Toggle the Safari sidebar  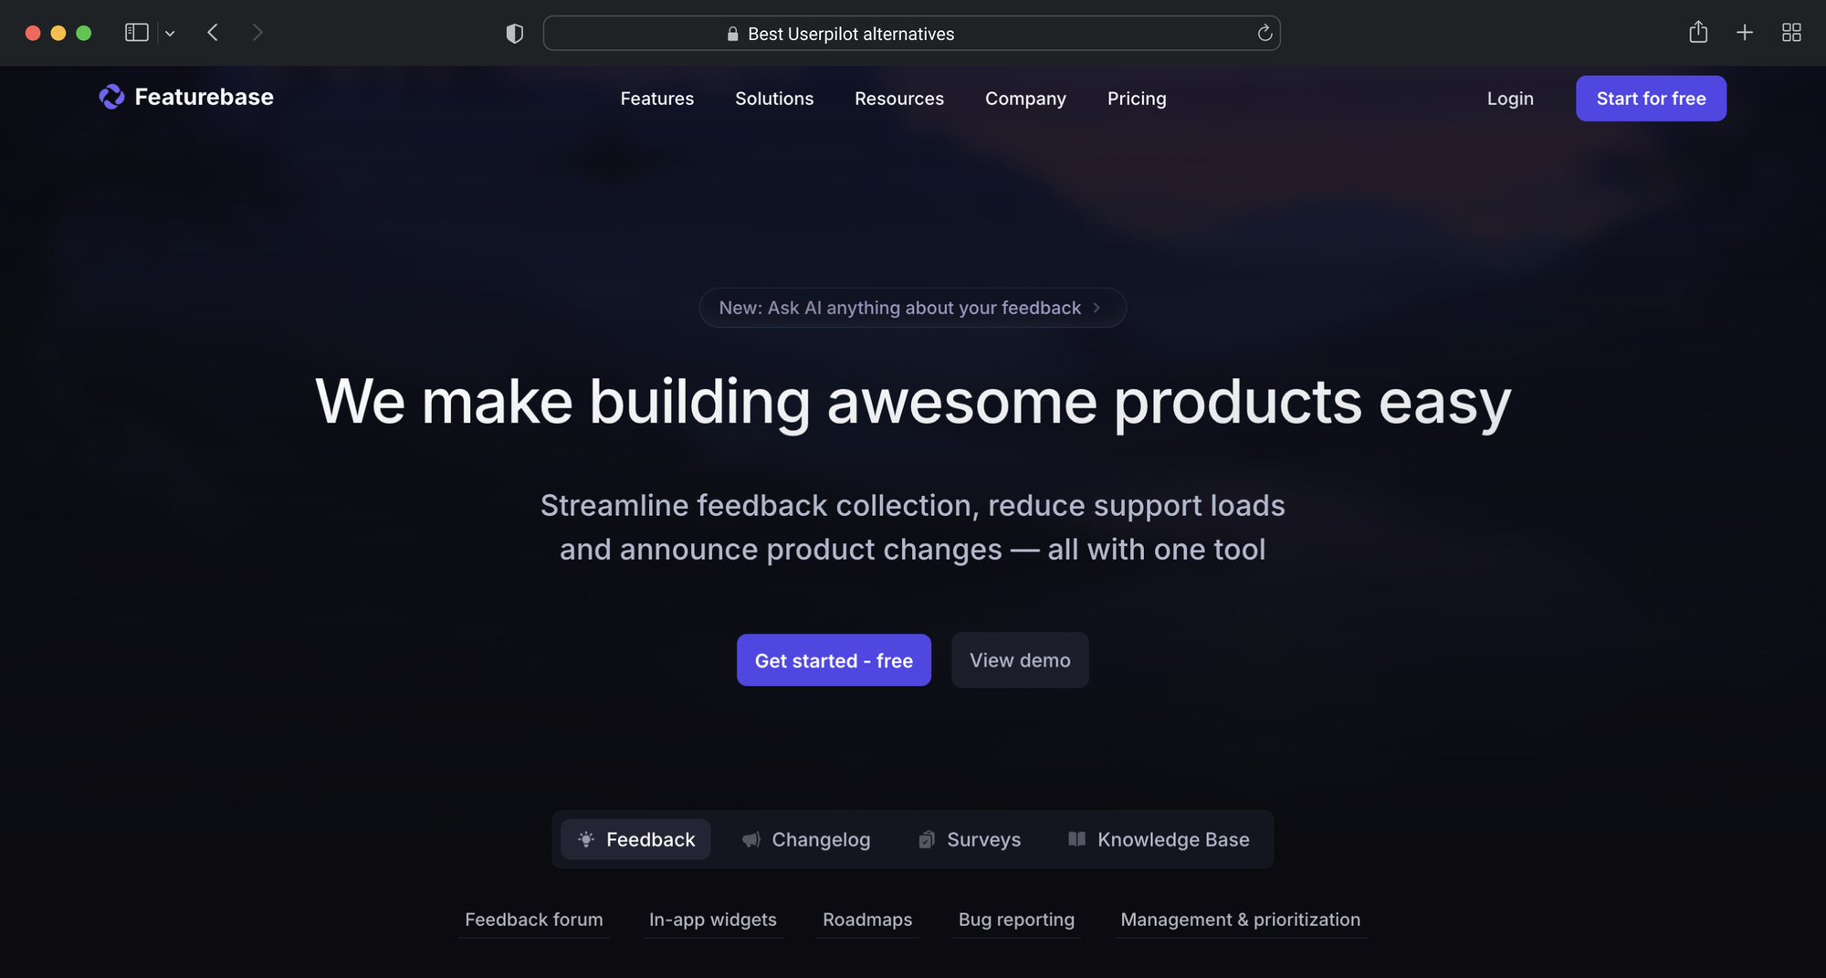(x=136, y=32)
